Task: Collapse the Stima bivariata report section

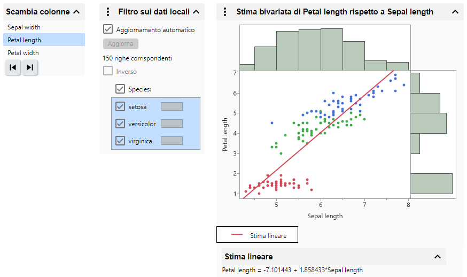Action: pos(455,11)
